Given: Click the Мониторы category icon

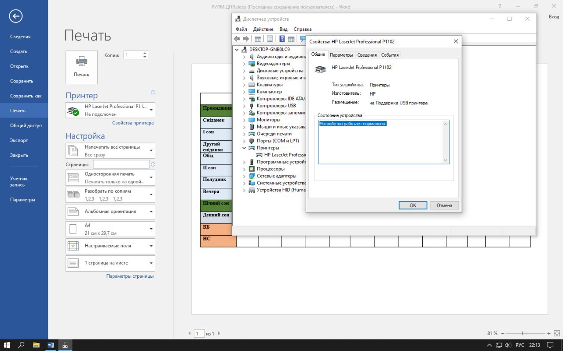Looking at the screenshot, I should [252, 120].
